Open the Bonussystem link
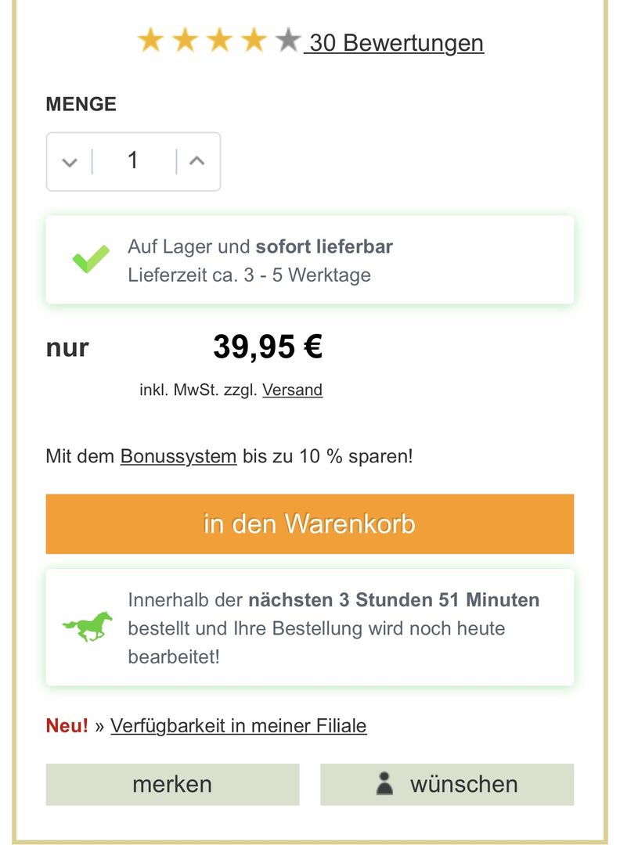Viewport: 620px width, 845px height. click(178, 456)
